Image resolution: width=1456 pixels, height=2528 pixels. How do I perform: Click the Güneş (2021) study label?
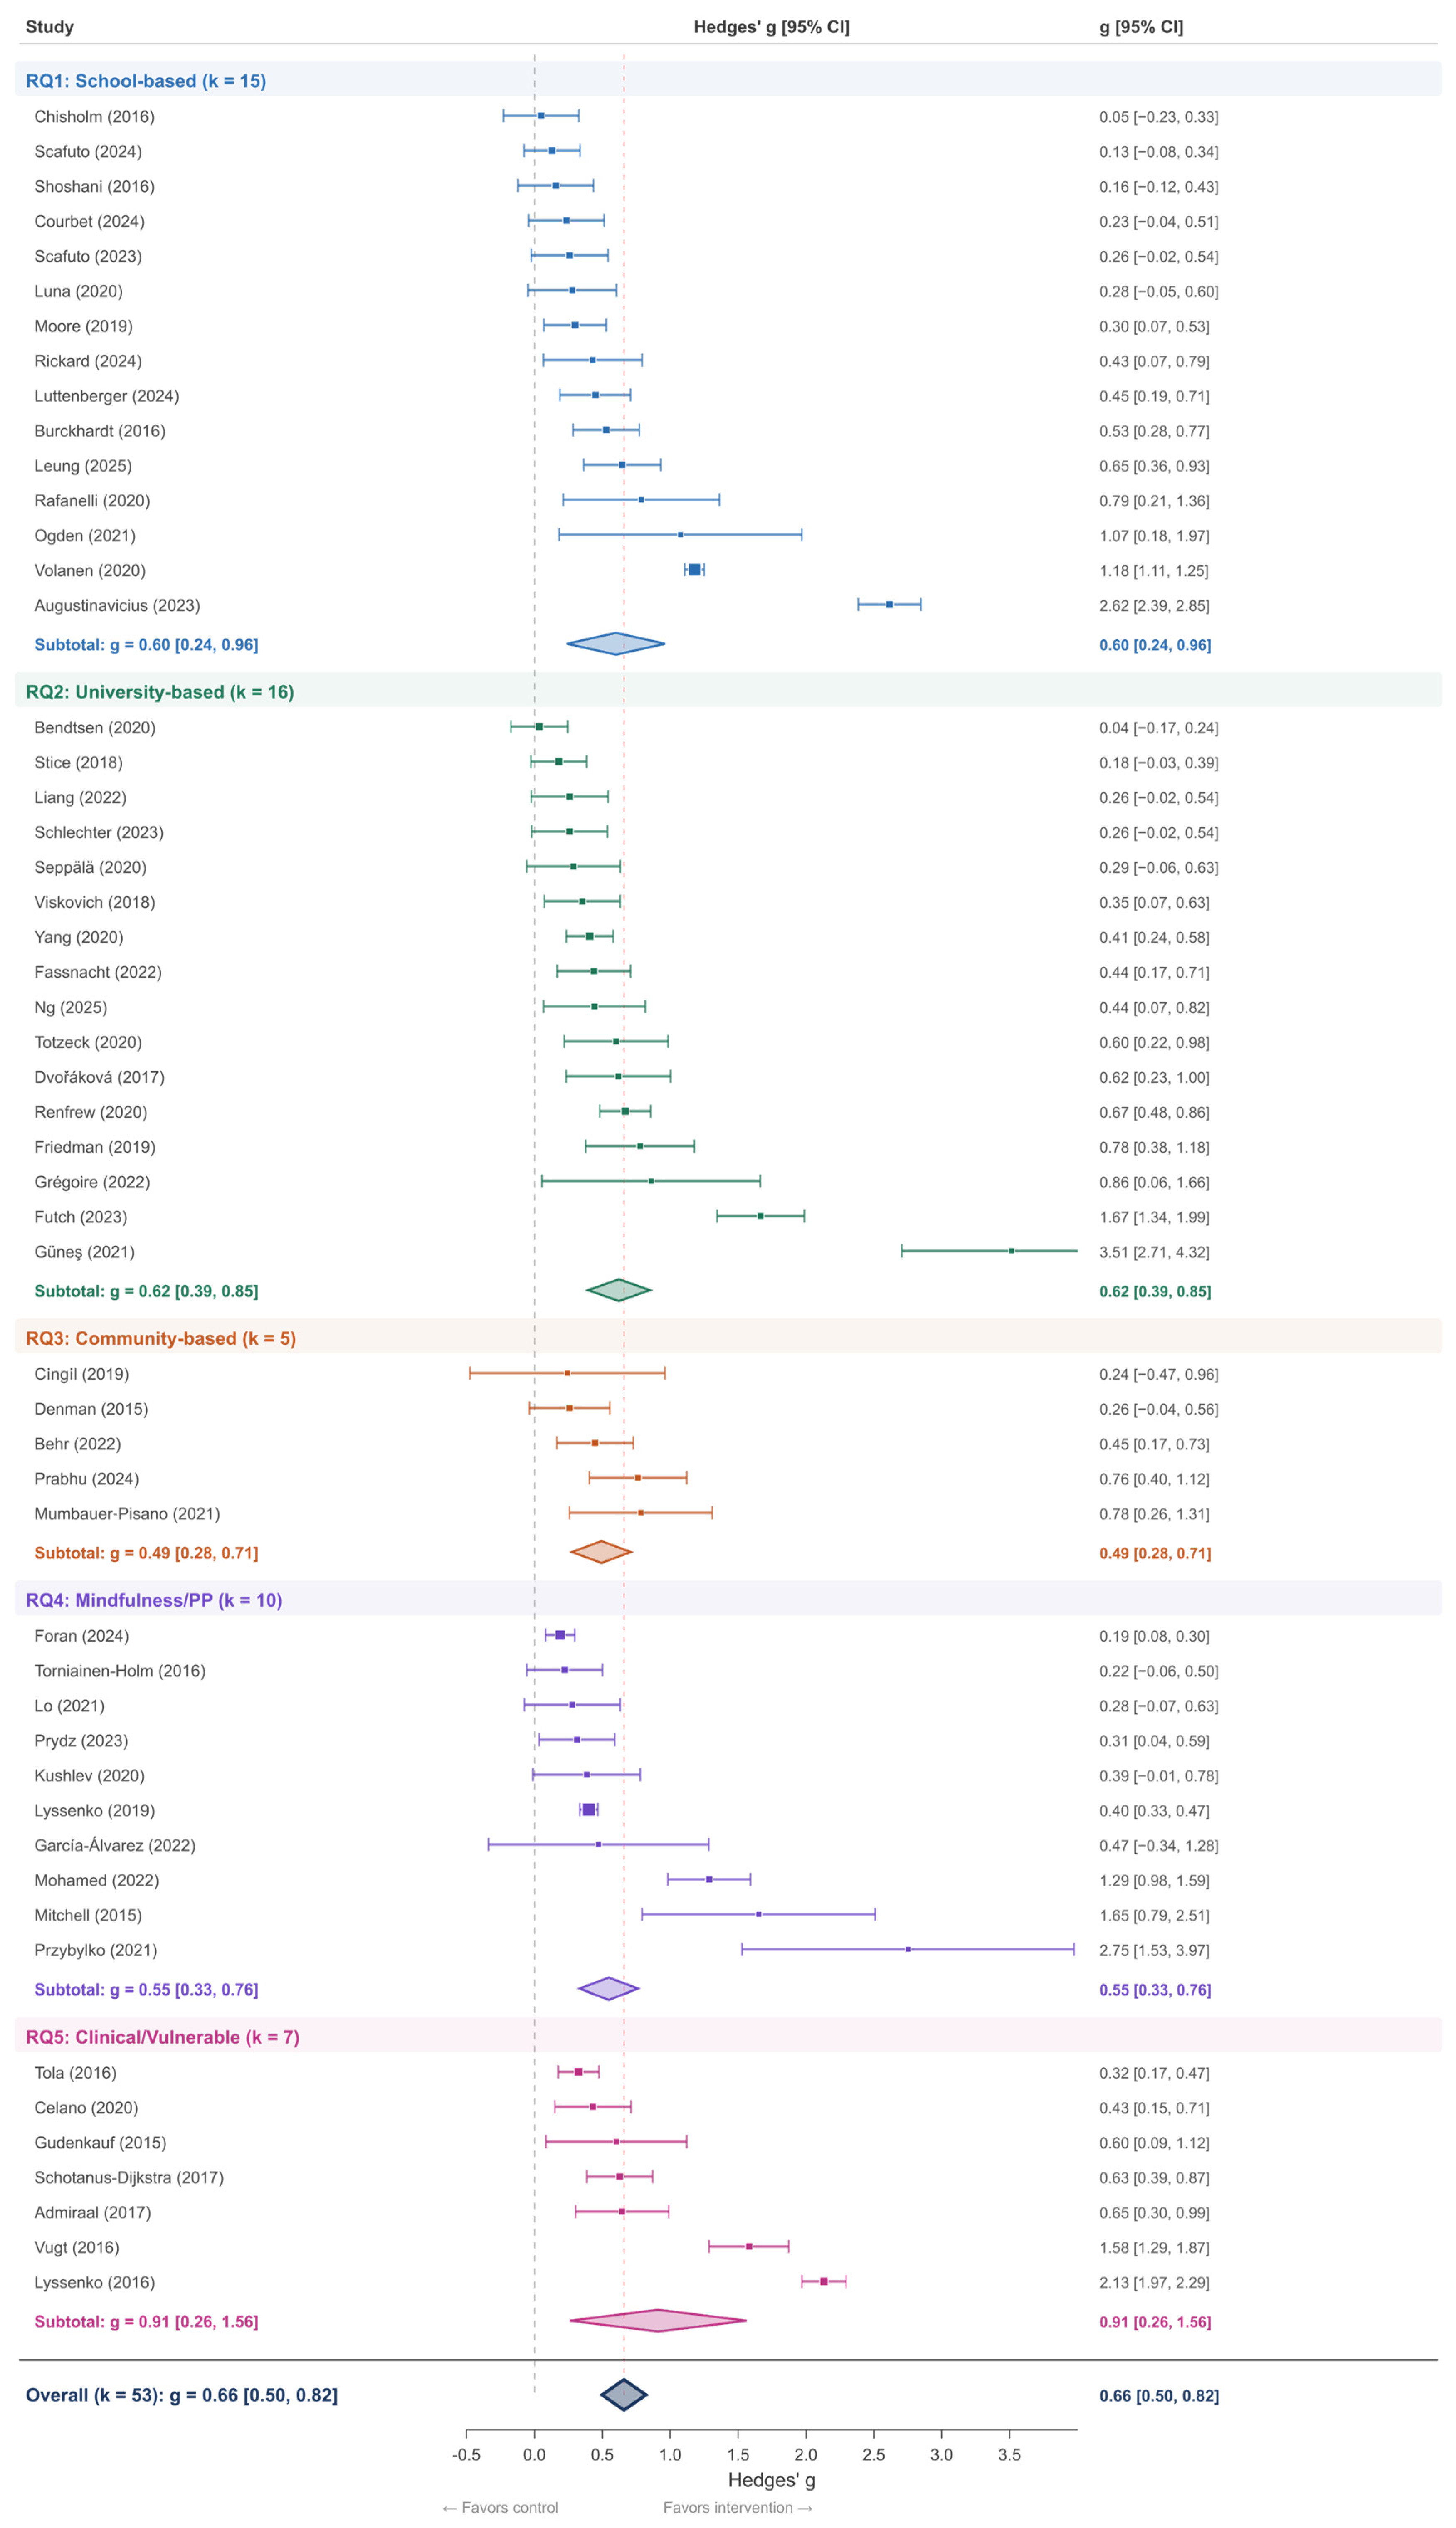click(x=84, y=1252)
